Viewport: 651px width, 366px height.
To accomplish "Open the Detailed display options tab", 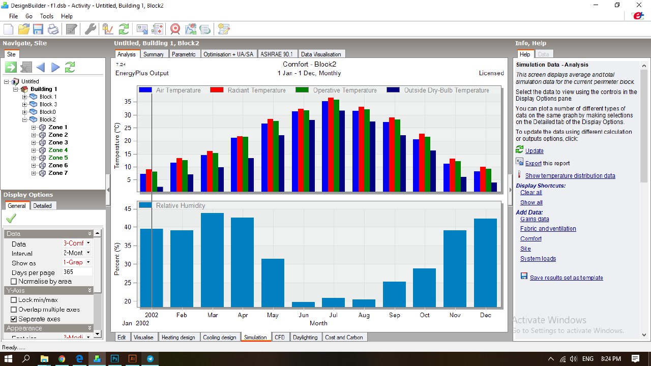I will click(x=43, y=206).
